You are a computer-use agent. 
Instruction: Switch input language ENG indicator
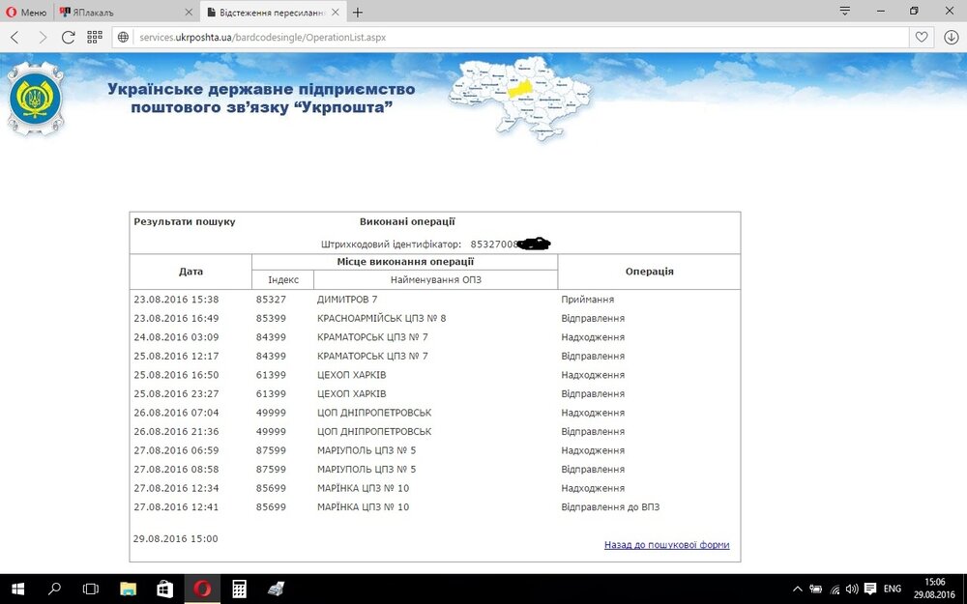point(893,590)
